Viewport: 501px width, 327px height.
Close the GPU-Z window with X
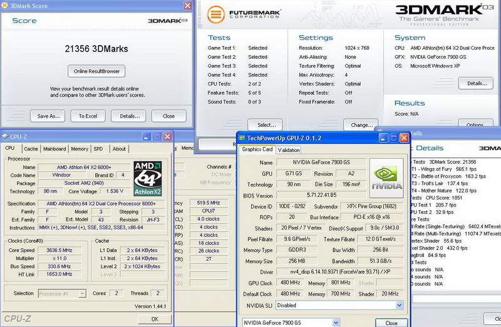(x=404, y=138)
